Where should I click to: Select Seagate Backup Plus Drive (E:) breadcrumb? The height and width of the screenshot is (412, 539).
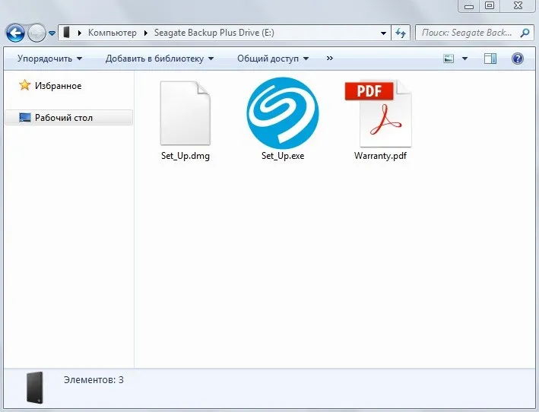tap(214, 33)
